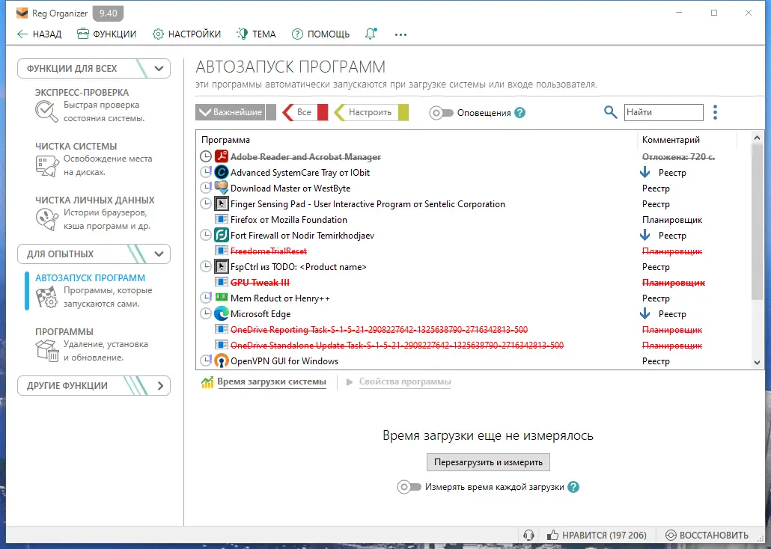This screenshot has height=549, width=771.
Task: Click the OpenVPN GUI program icon
Action: 222,361
